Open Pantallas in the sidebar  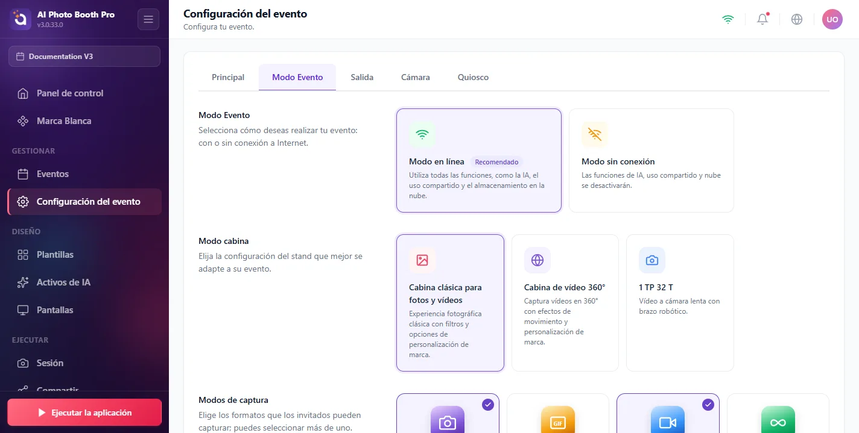pos(84,310)
